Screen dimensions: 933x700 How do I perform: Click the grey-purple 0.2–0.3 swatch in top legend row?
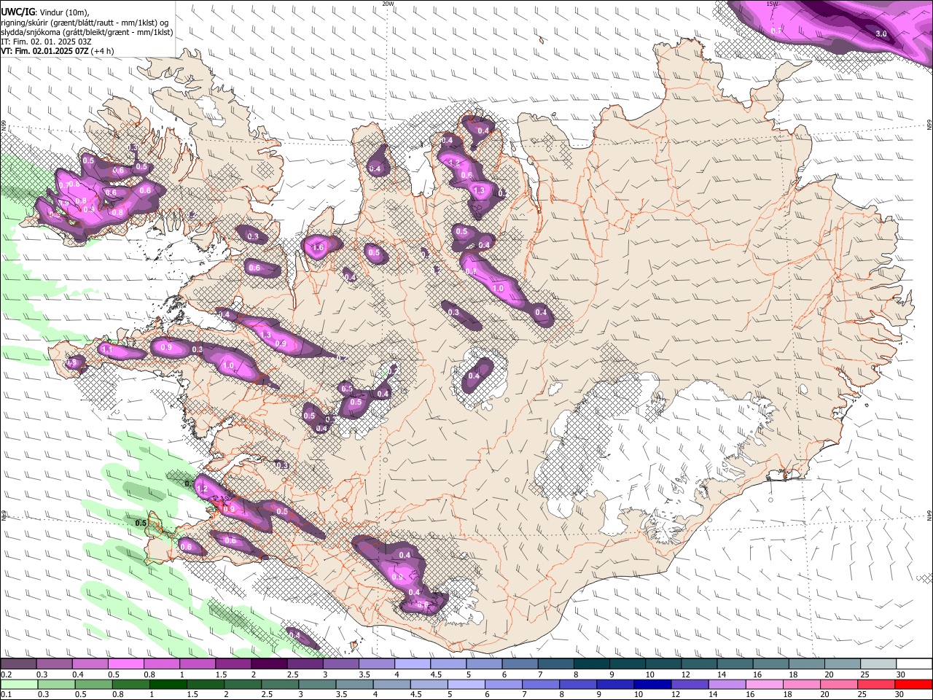[18, 664]
